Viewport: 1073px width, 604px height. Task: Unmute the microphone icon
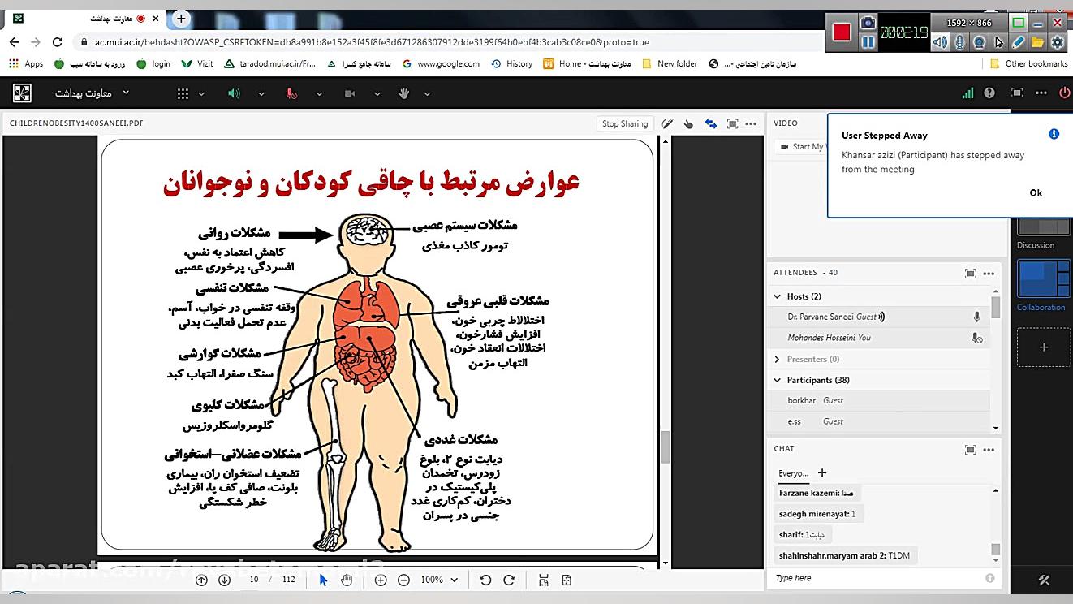pyautogui.click(x=291, y=93)
